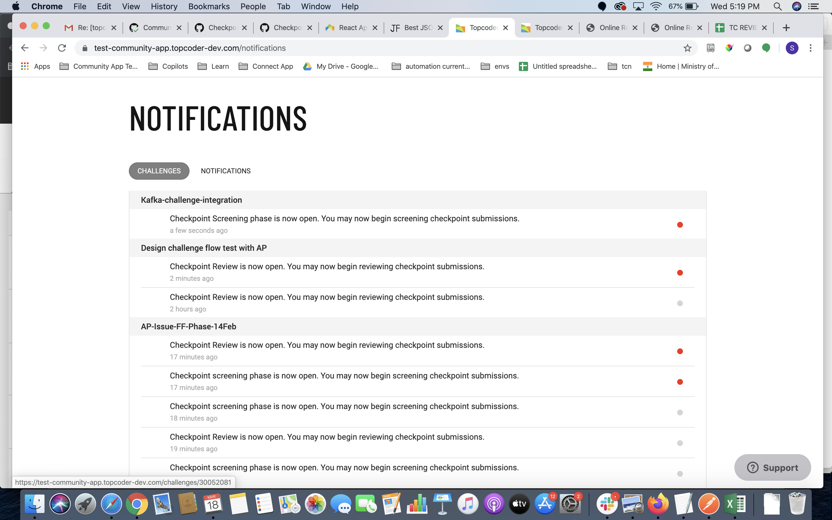Open the profile avatar labeled S
The height and width of the screenshot is (520, 832).
tap(792, 48)
